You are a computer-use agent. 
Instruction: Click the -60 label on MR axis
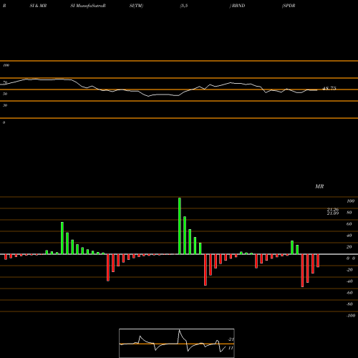pos(349,293)
